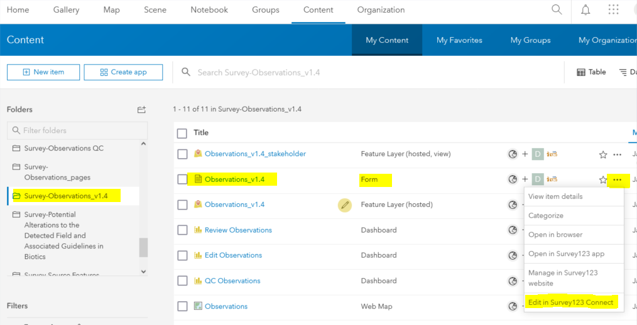Switch to Table view
Viewport: 637px width, 325px height.
click(591, 72)
